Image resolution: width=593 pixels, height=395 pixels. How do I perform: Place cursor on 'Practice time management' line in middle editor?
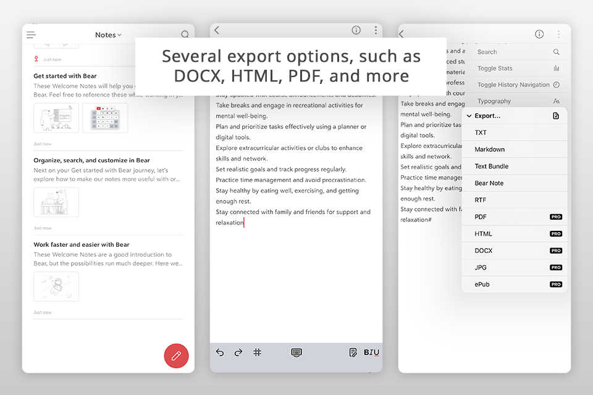pyautogui.click(x=291, y=180)
